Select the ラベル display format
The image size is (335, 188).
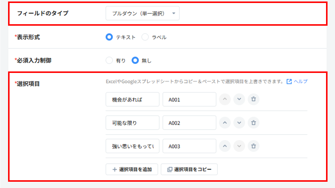[x=145, y=37]
